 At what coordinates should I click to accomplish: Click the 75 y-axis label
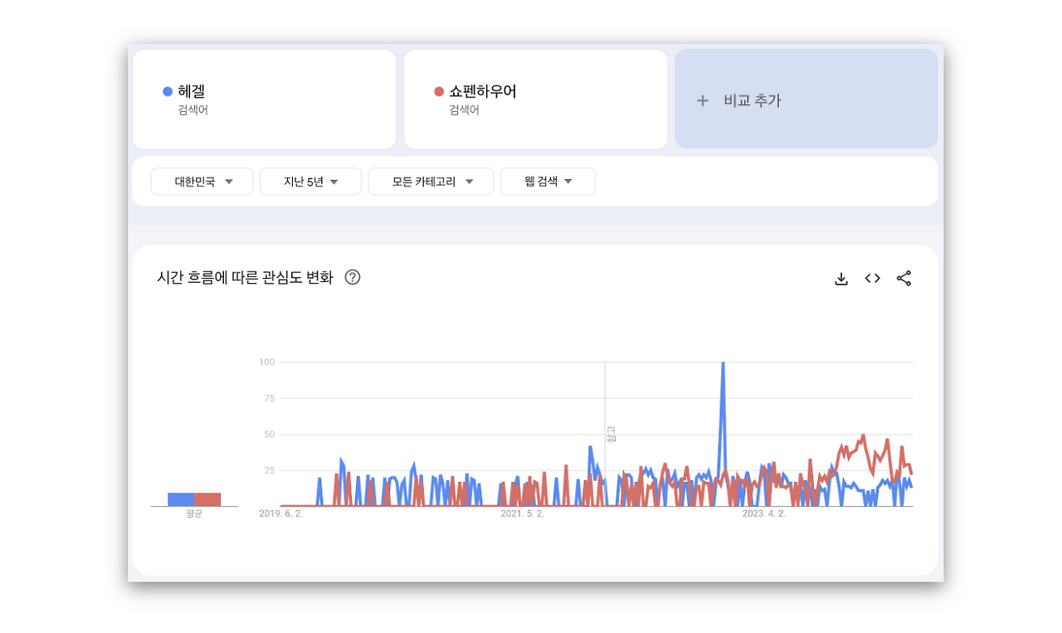click(x=269, y=398)
